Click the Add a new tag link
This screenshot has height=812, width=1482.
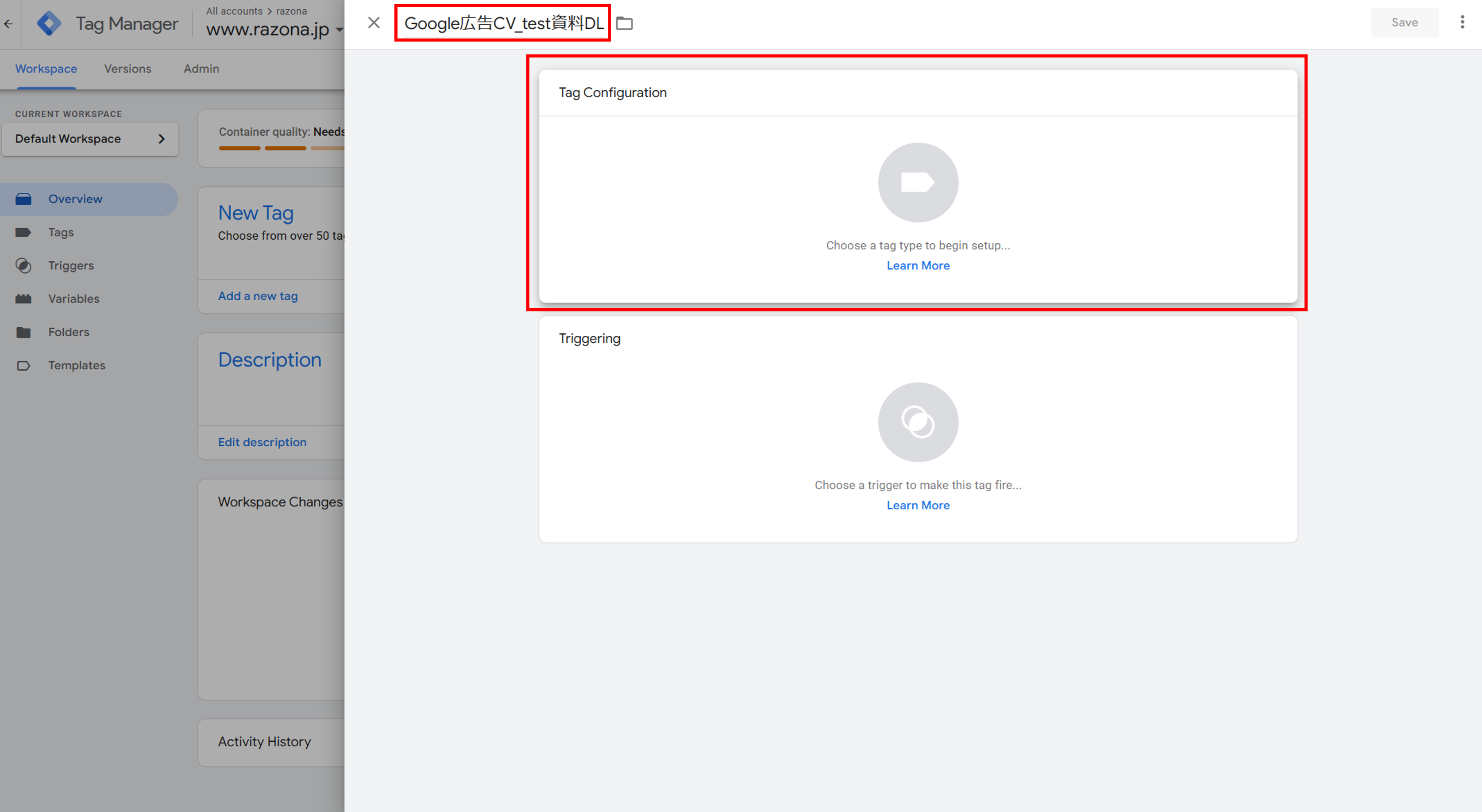pos(258,296)
